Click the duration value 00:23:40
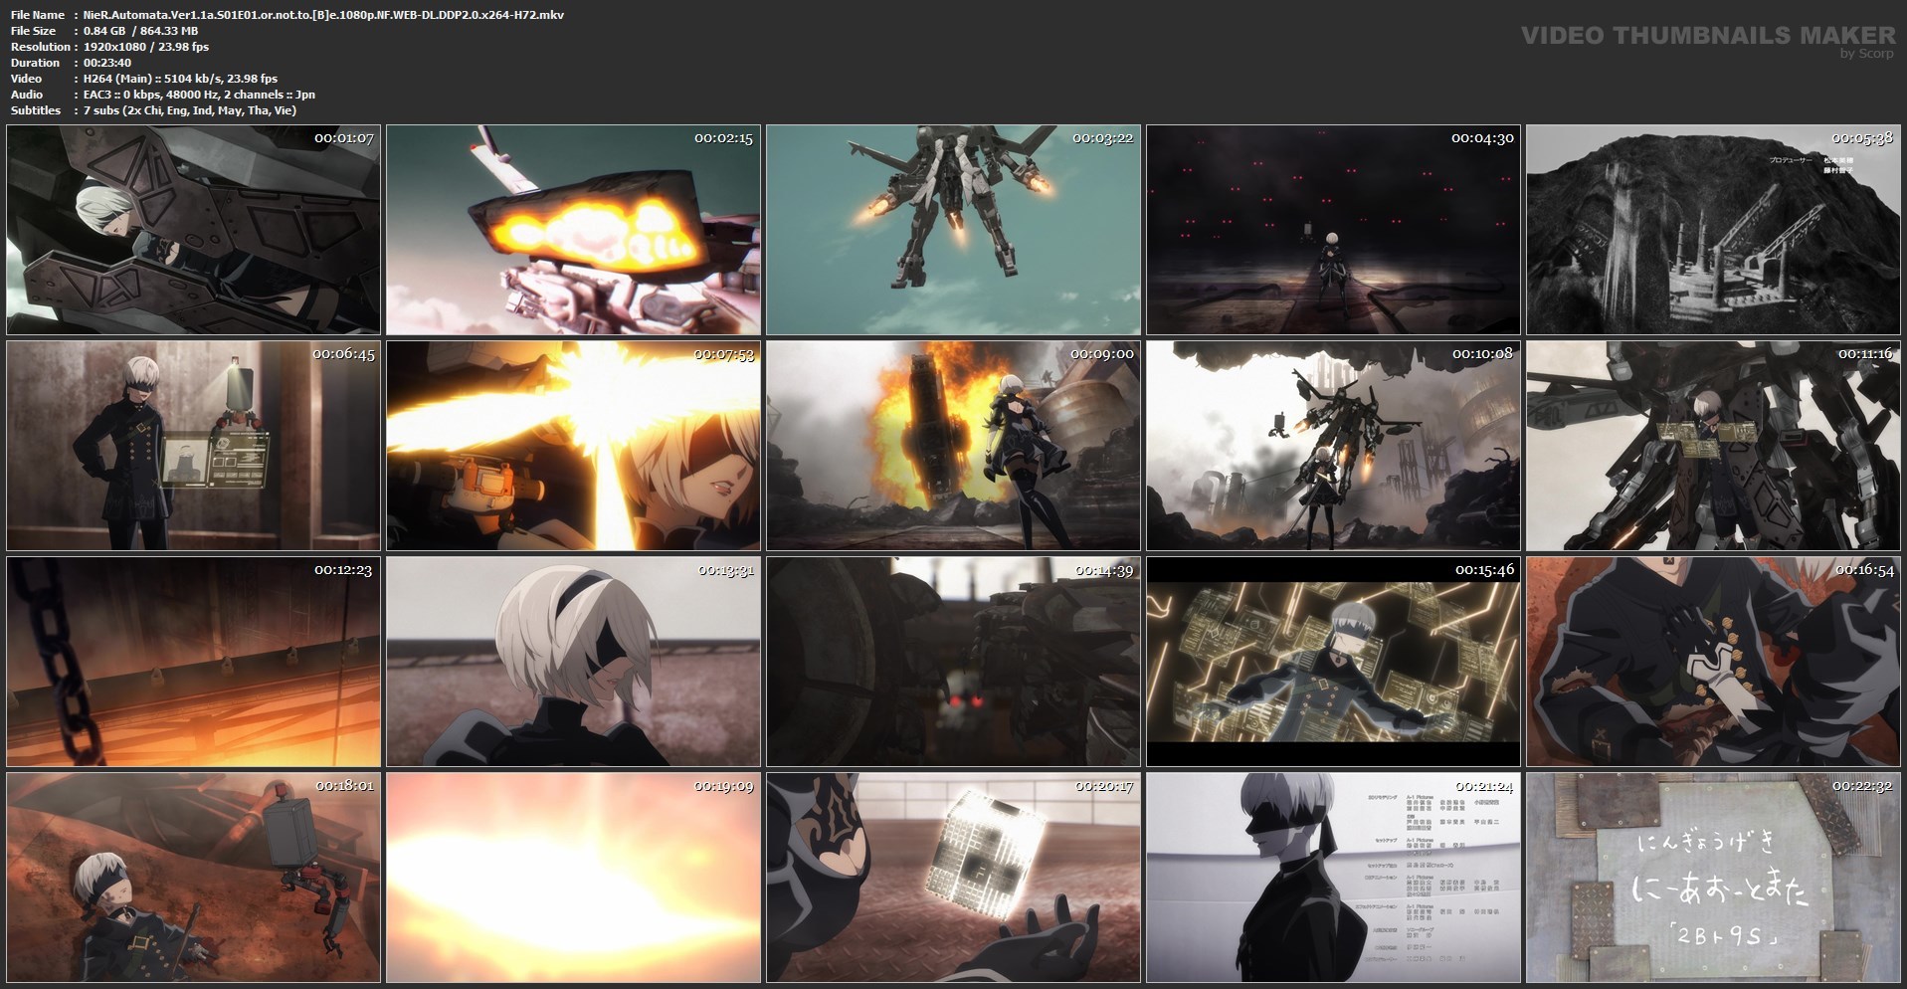Screen dimensions: 1907x989 point(107,63)
